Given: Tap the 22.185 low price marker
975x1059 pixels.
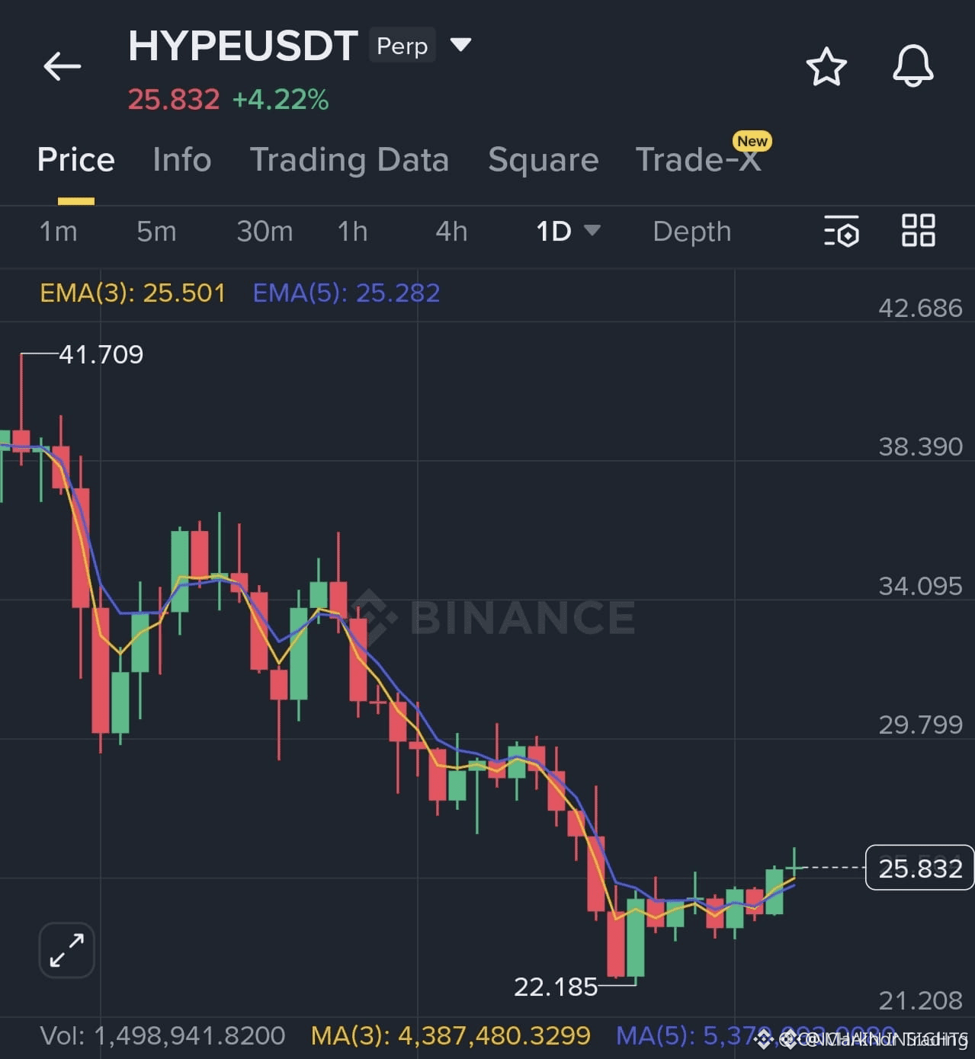Looking at the screenshot, I should [x=556, y=987].
